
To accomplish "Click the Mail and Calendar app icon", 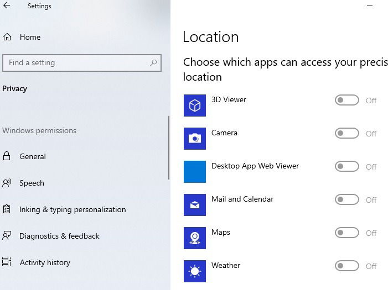I will point(195,205).
